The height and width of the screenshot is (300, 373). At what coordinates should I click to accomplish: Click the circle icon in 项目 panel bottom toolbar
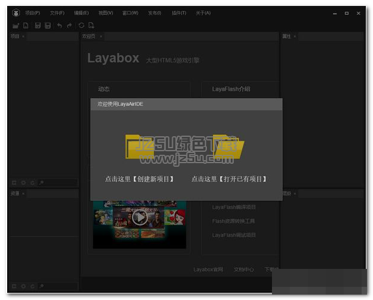point(23,183)
